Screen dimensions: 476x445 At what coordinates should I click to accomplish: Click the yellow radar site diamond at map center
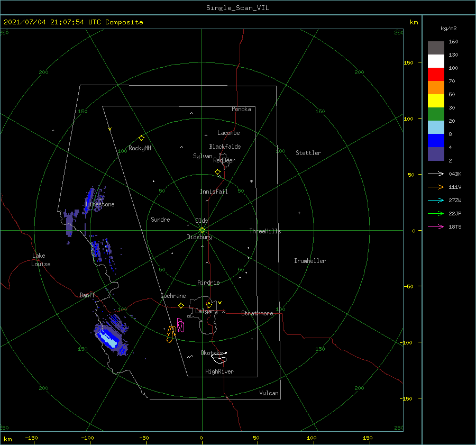[202, 230]
